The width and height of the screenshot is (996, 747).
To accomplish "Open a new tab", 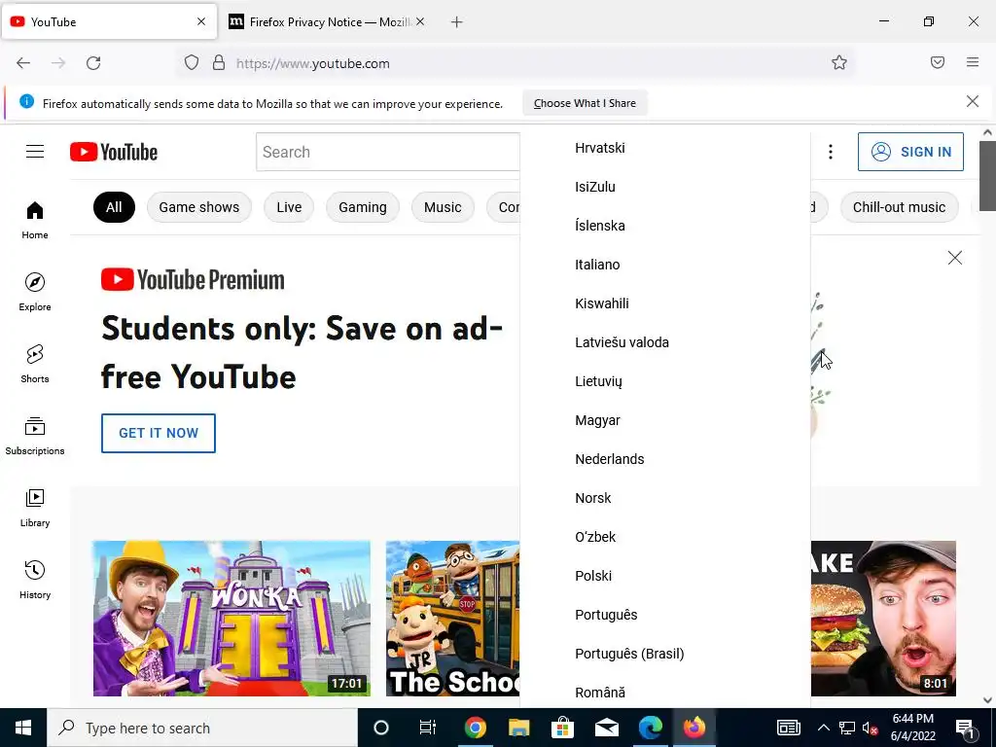I will (x=457, y=22).
